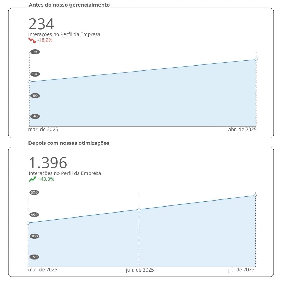
Task: Select the jun. de 2025 data point
Action: (x=139, y=210)
